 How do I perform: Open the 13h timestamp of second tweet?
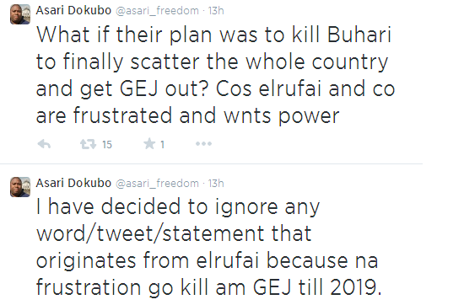tap(216, 183)
